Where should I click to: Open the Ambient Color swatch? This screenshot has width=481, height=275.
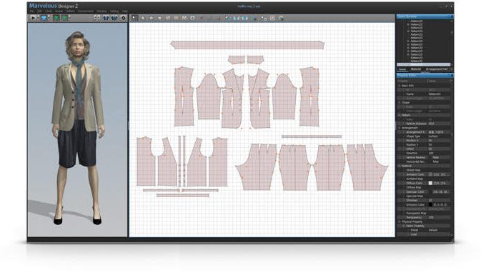point(430,174)
